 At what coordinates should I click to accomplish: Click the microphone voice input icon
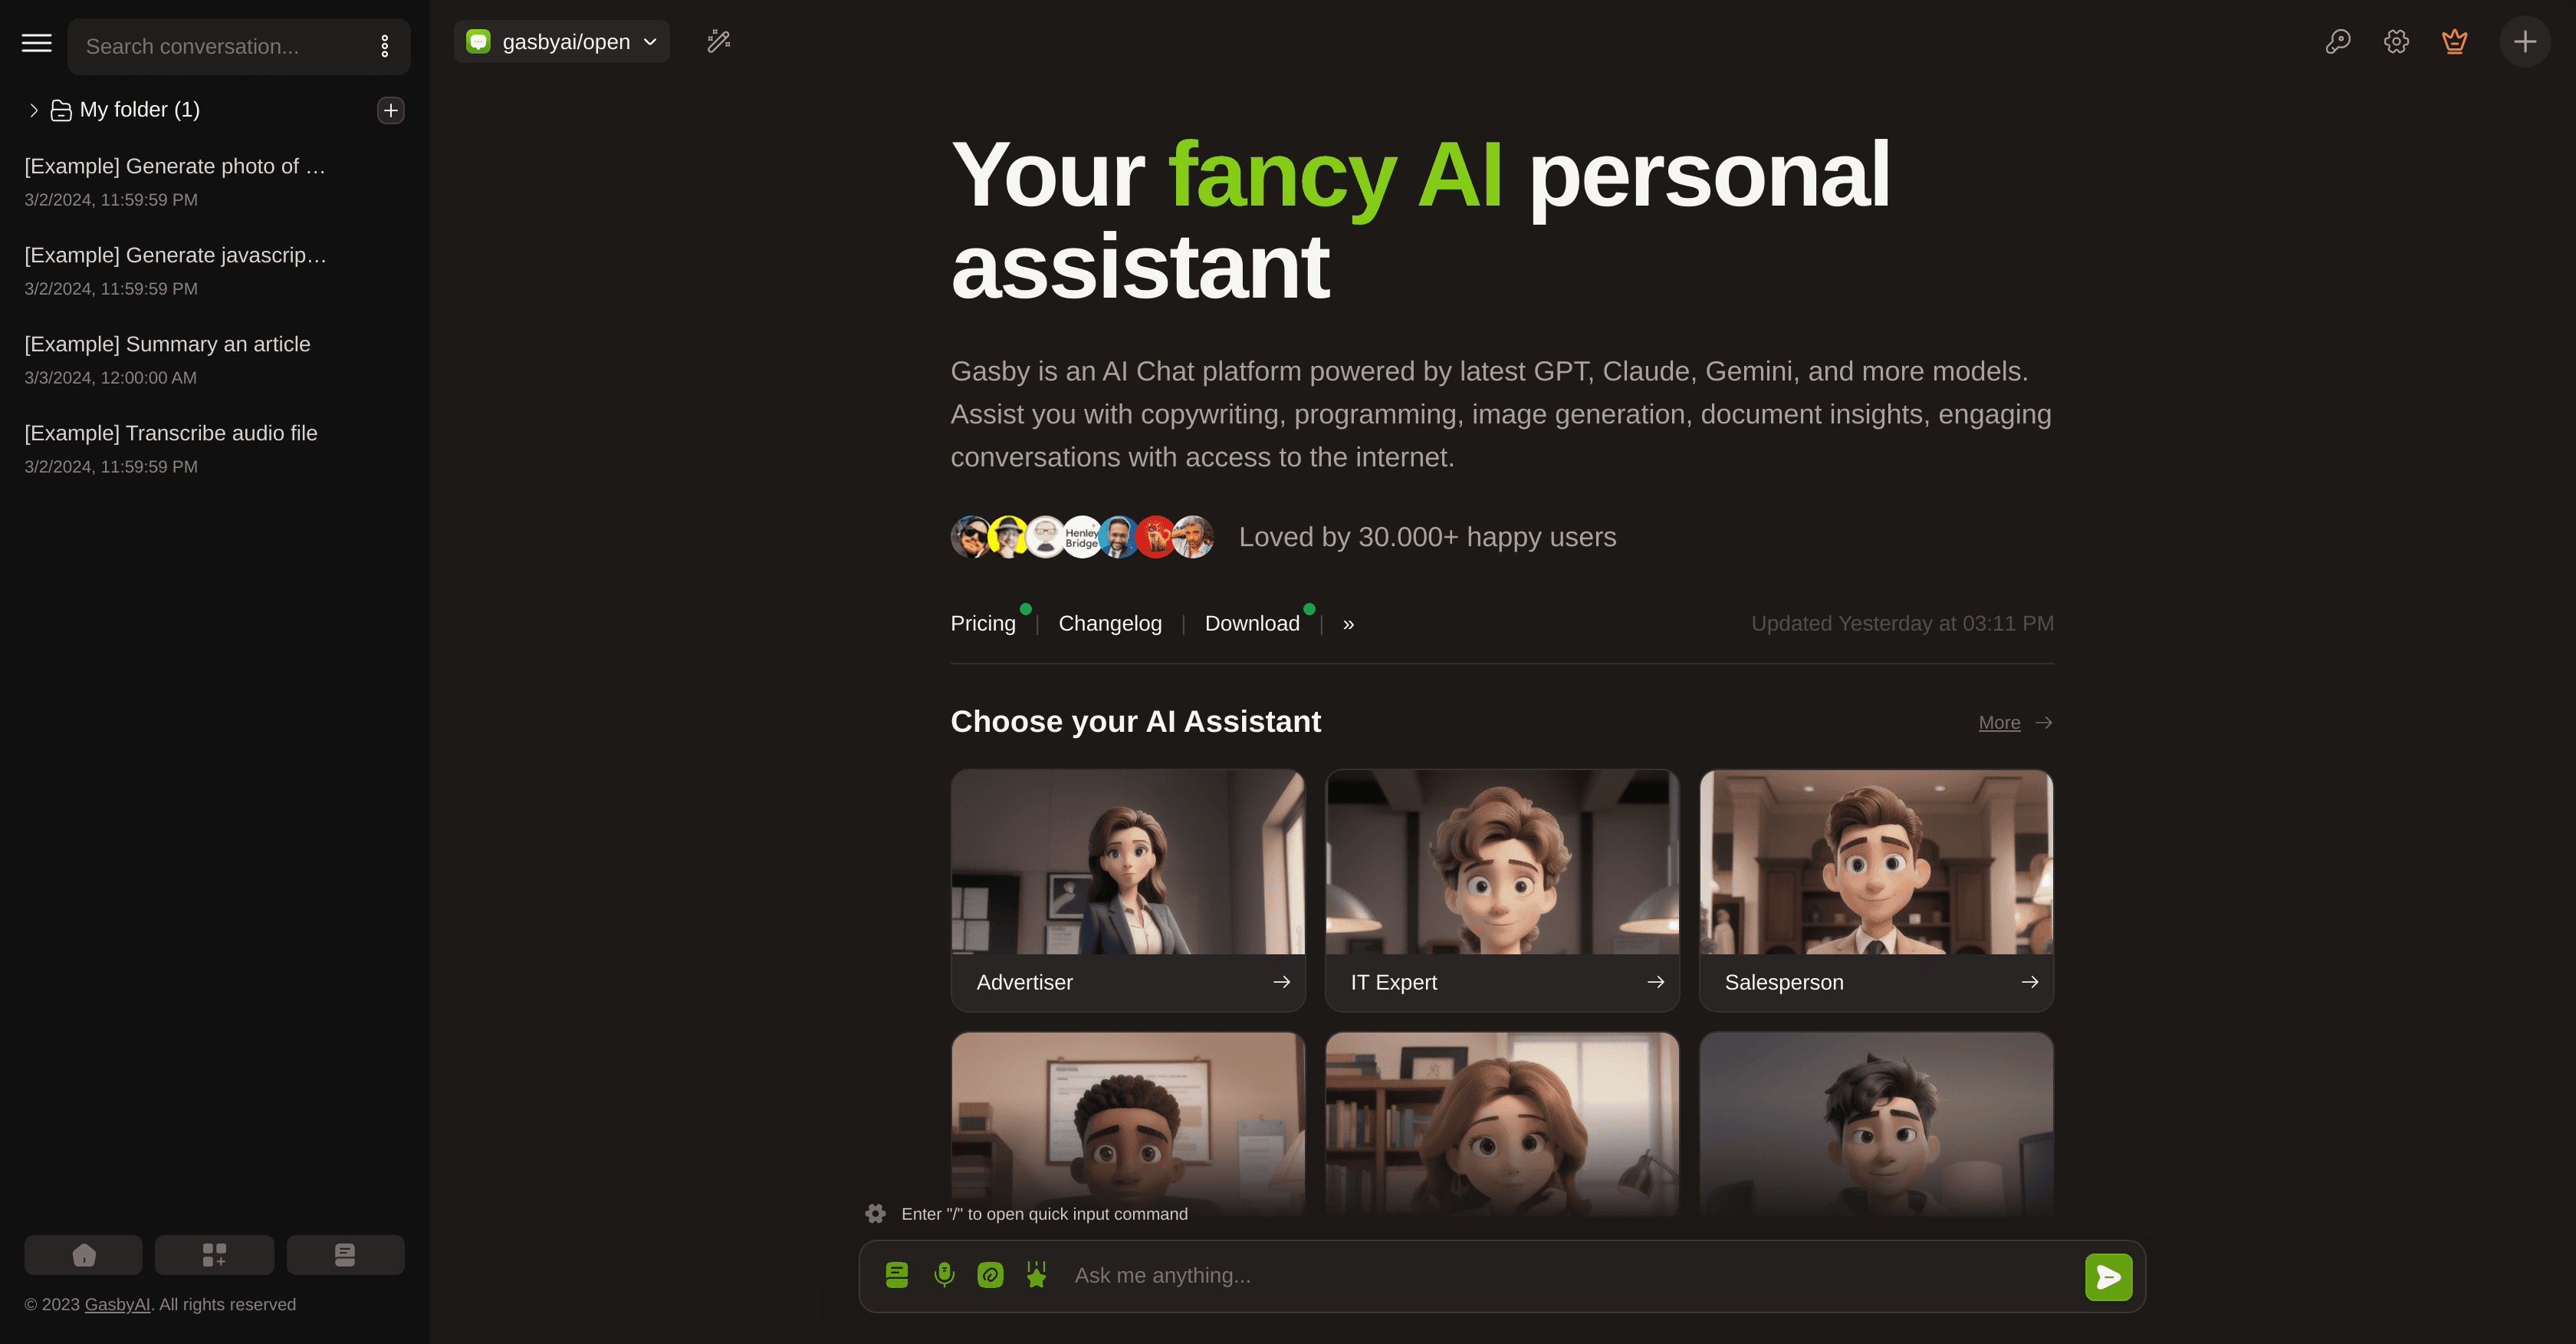(943, 1275)
